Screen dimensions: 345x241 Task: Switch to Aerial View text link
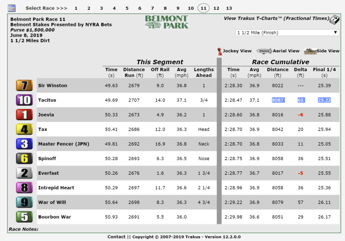point(286,51)
